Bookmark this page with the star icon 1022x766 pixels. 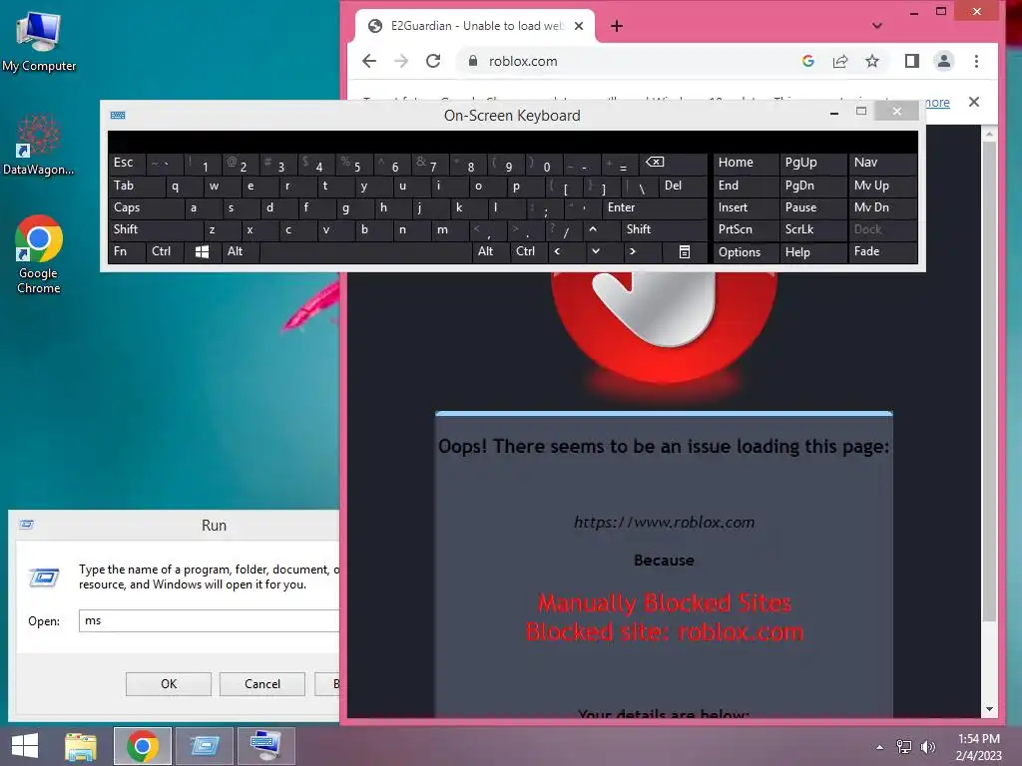pos(872,61)
